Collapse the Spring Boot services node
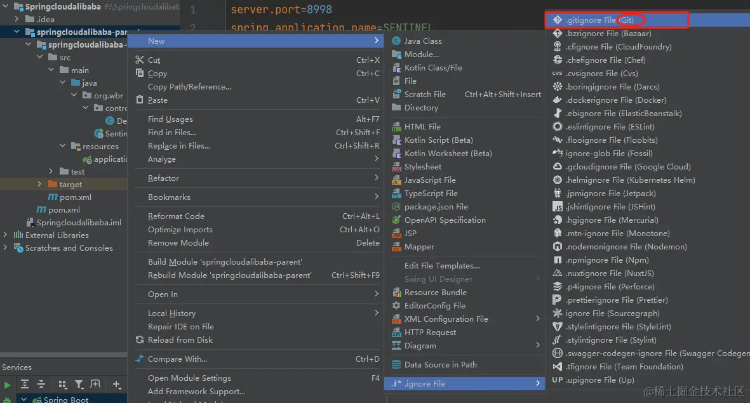Image resolution: width=750 pixels, height=403 pixels. pyautogui.click(x=23, y=399)
